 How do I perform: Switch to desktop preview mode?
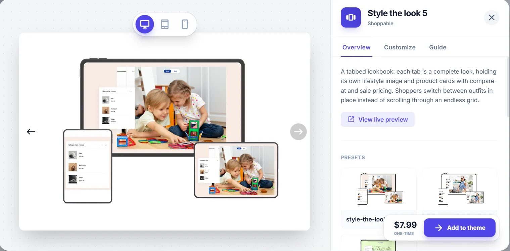[x=145, y=24]
